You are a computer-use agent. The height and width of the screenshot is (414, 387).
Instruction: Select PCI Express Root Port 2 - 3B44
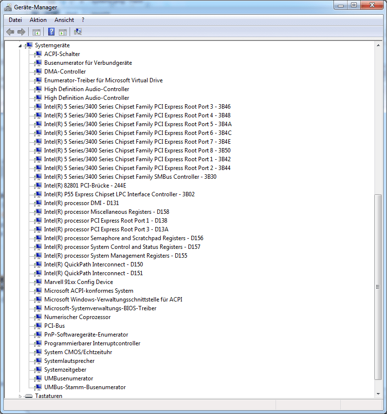[x=137, y=168]
